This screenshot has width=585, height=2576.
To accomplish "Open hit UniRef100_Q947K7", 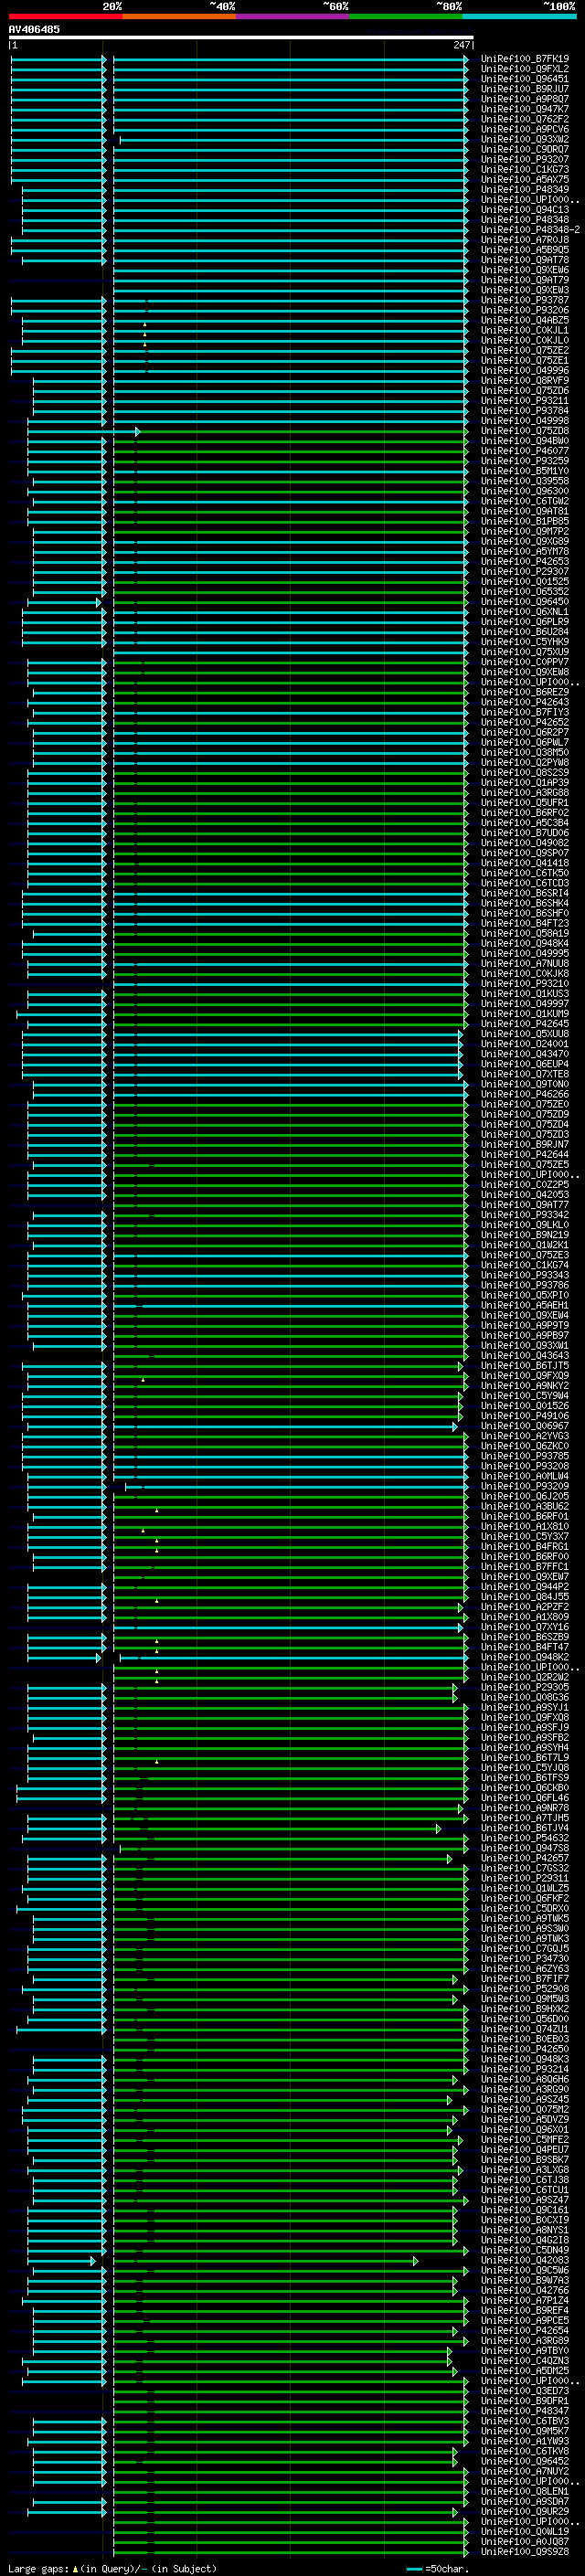I will (525, 109).
